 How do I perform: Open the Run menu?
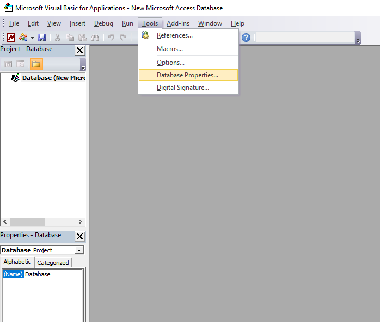tap(127, 23)
